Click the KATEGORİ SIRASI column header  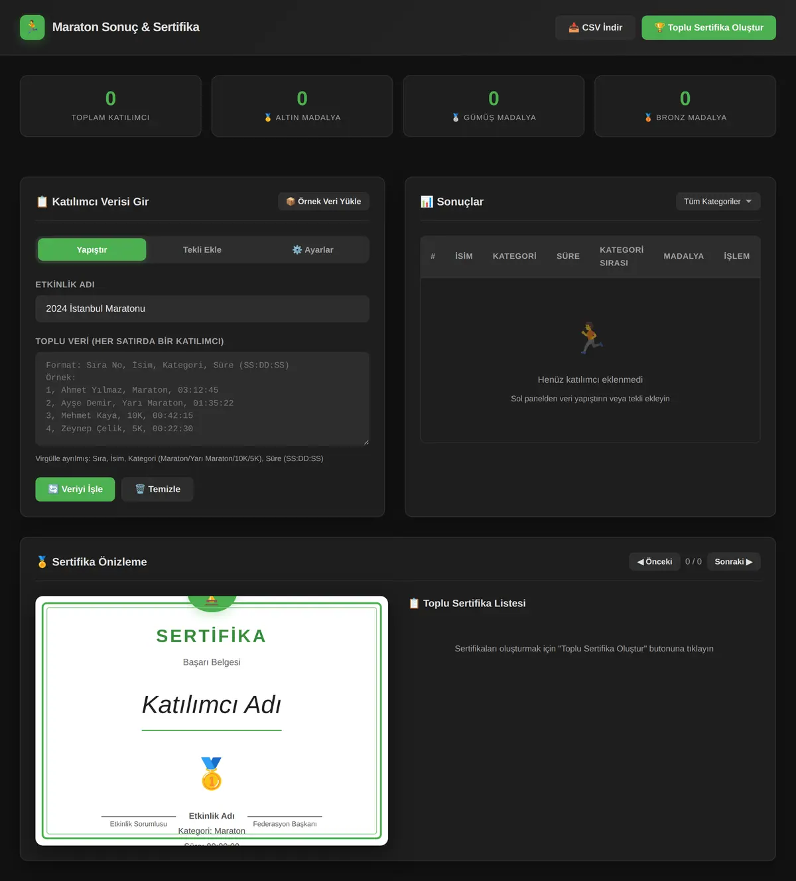click(622, 256)
